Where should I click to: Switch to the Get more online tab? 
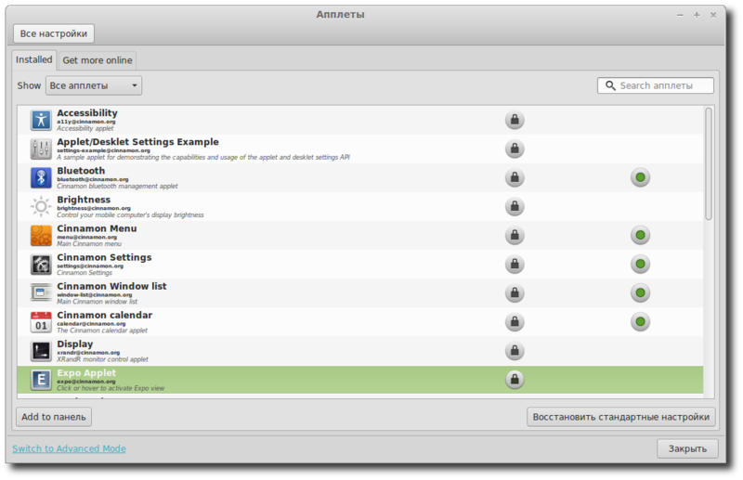coord(98,60)
